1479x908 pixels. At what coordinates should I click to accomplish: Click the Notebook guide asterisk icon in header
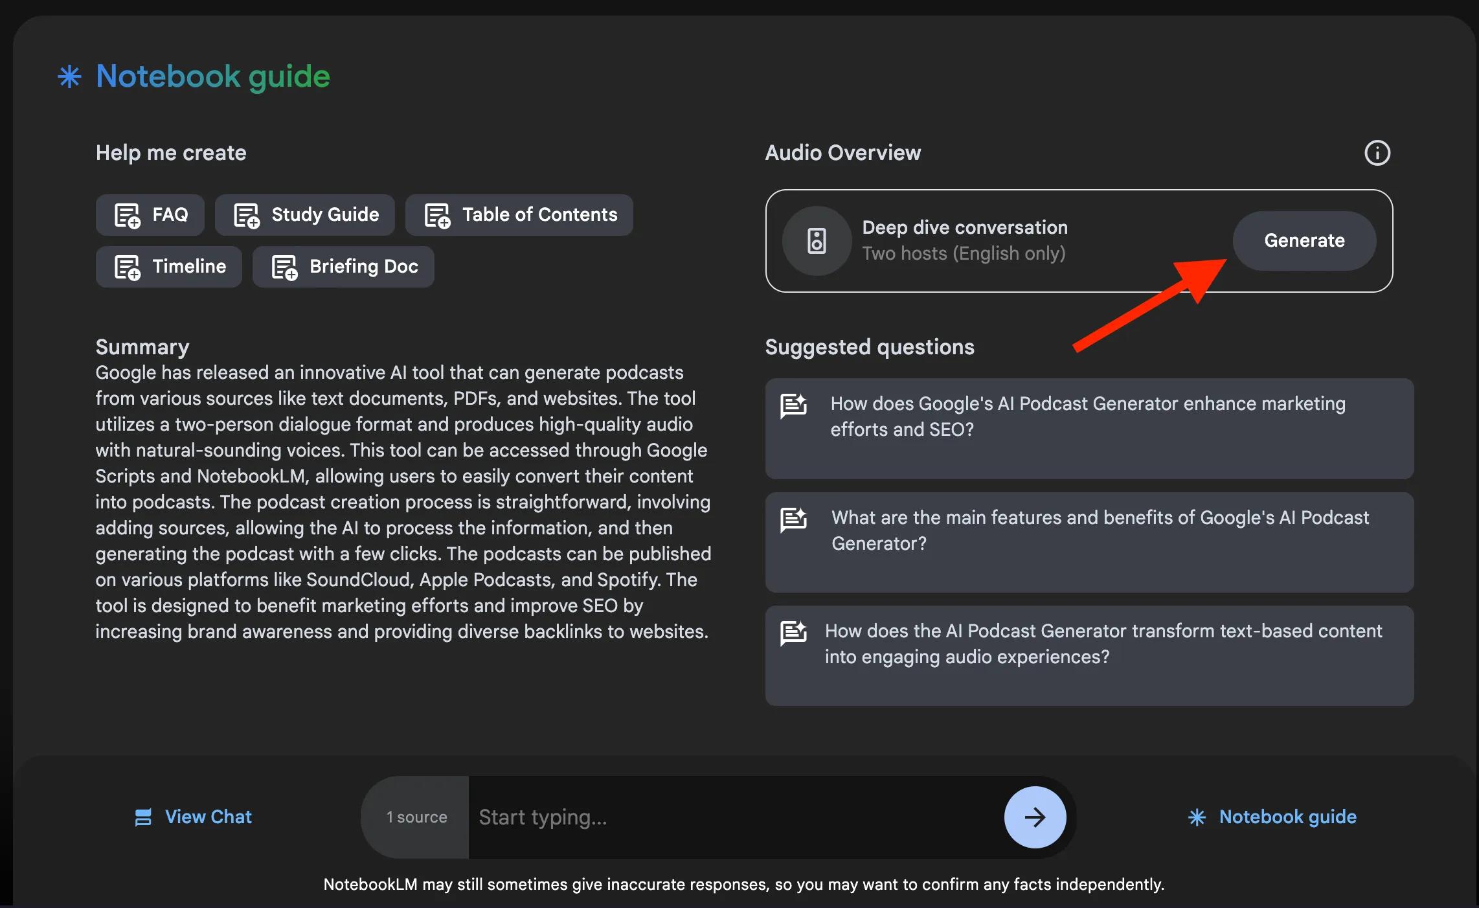tap(69, 76)
